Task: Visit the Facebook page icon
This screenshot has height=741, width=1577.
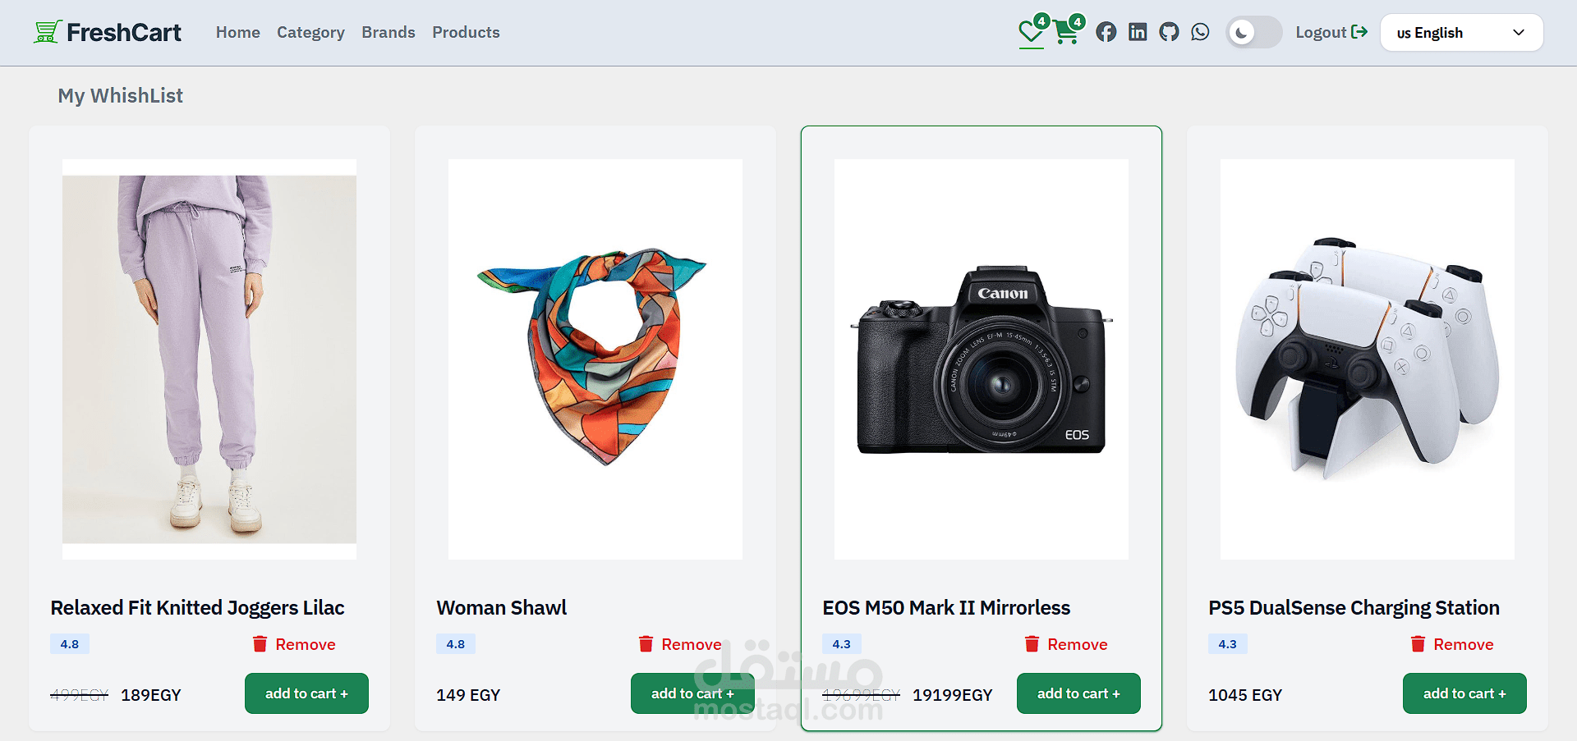Action: [1106, 32]
